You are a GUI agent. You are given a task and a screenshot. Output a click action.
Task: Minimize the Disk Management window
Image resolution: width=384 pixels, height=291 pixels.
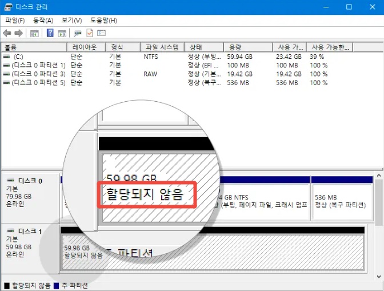point(326,7)
